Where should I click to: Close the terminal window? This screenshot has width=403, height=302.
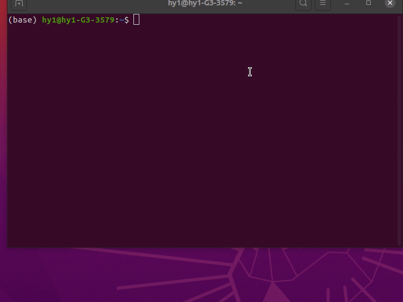point(390,3)
